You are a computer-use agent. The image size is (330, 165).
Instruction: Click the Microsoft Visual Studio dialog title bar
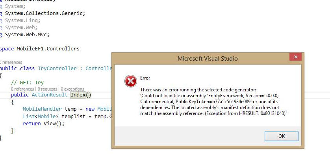tap(208, 59)
